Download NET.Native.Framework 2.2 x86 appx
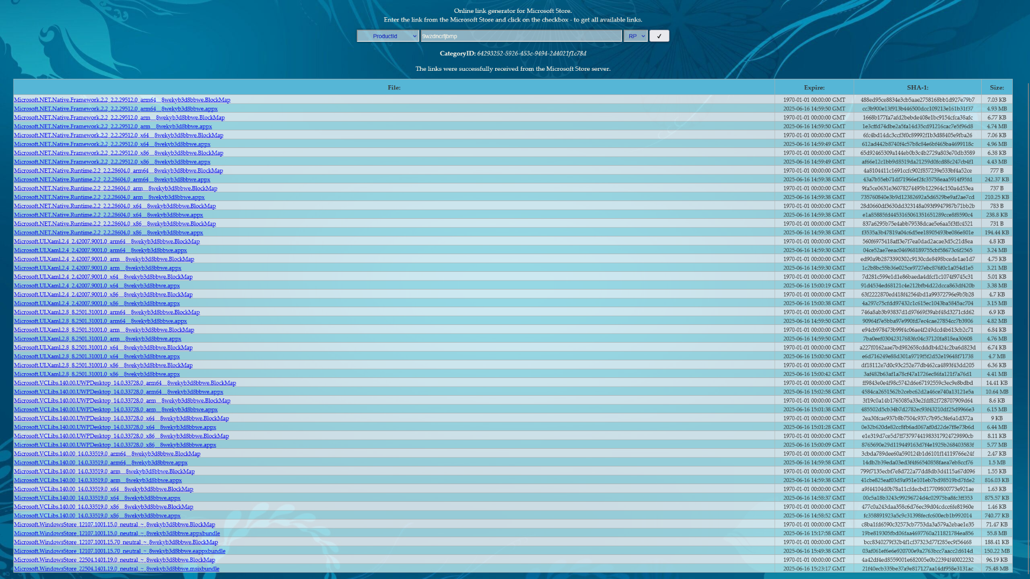This screenshot has width=1030, height=579. click(x=112, y=162)
